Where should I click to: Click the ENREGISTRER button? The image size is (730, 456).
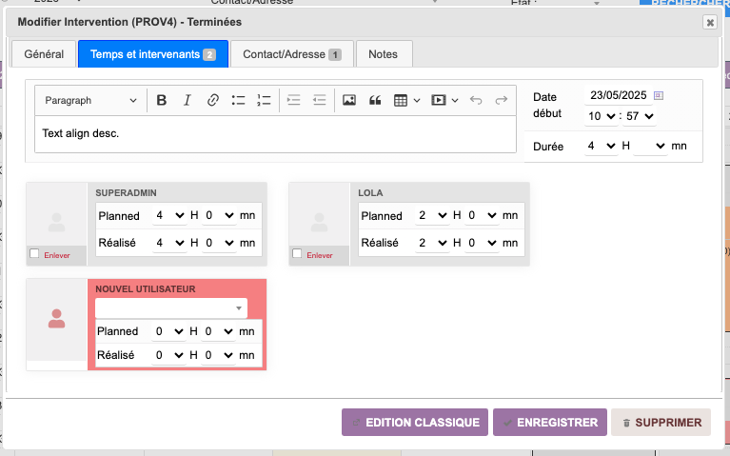(x=549, y=423)
